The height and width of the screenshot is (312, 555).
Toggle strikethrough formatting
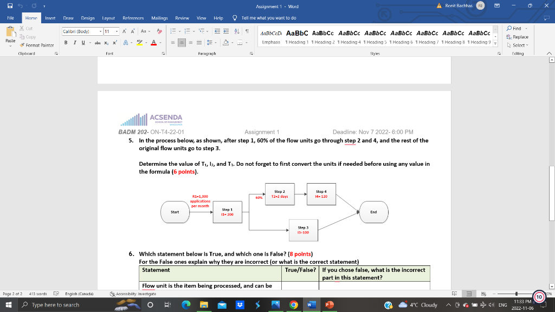98,42
